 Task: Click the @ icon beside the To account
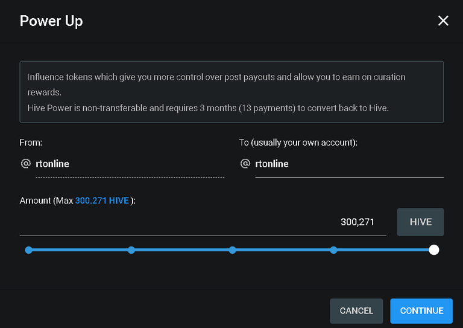click(x=245, y=163)
